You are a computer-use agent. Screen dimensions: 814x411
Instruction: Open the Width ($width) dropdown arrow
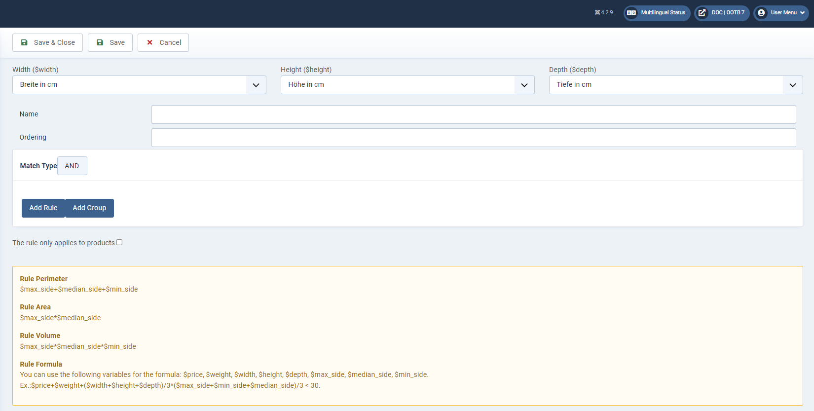point(256,85)
